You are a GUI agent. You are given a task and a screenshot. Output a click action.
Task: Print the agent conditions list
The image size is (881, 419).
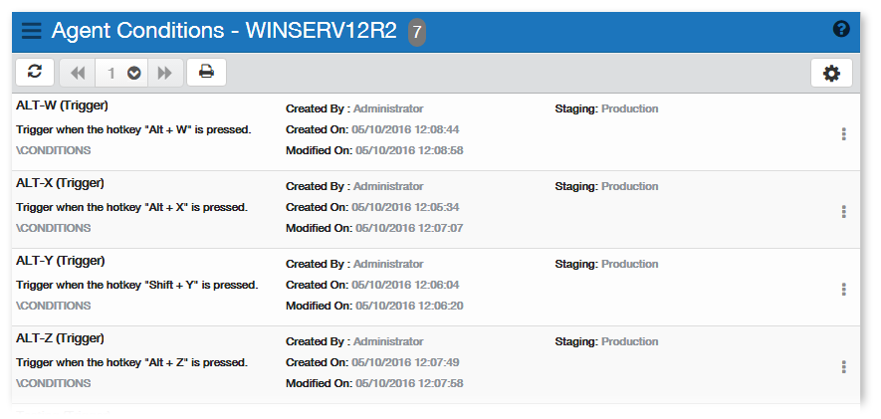point(206,72)
